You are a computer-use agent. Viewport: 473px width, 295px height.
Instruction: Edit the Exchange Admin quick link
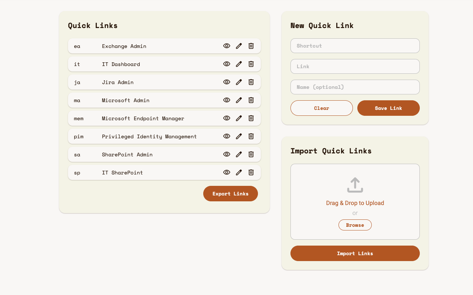tap(239, 46)
